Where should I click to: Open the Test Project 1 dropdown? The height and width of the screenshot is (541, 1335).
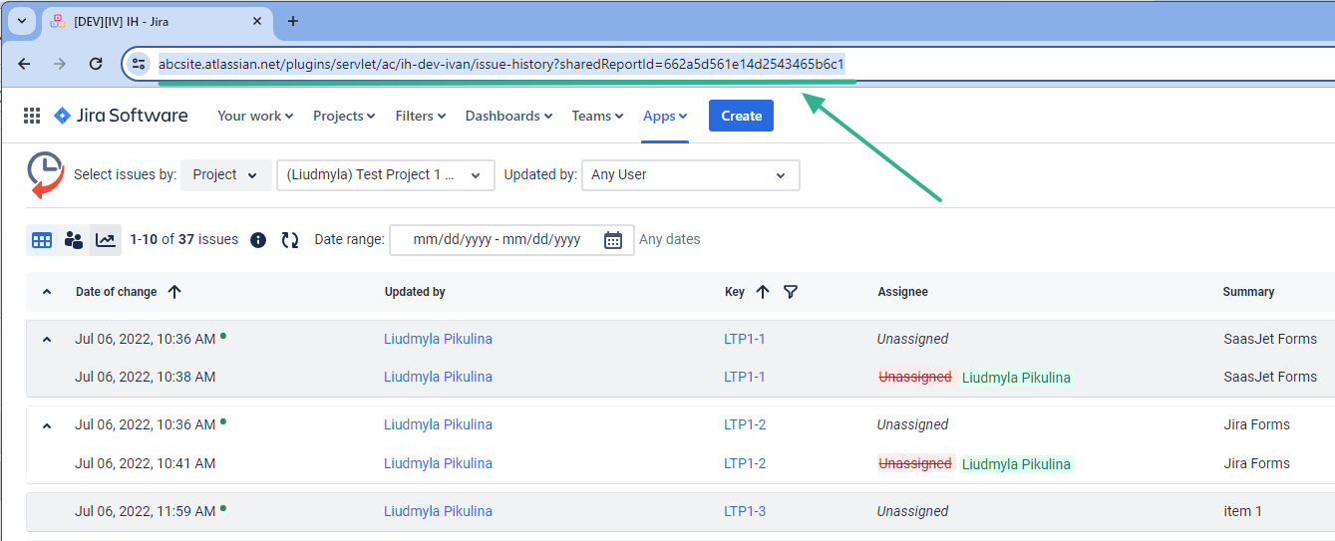pyautogui.click(x=385, y=175)
